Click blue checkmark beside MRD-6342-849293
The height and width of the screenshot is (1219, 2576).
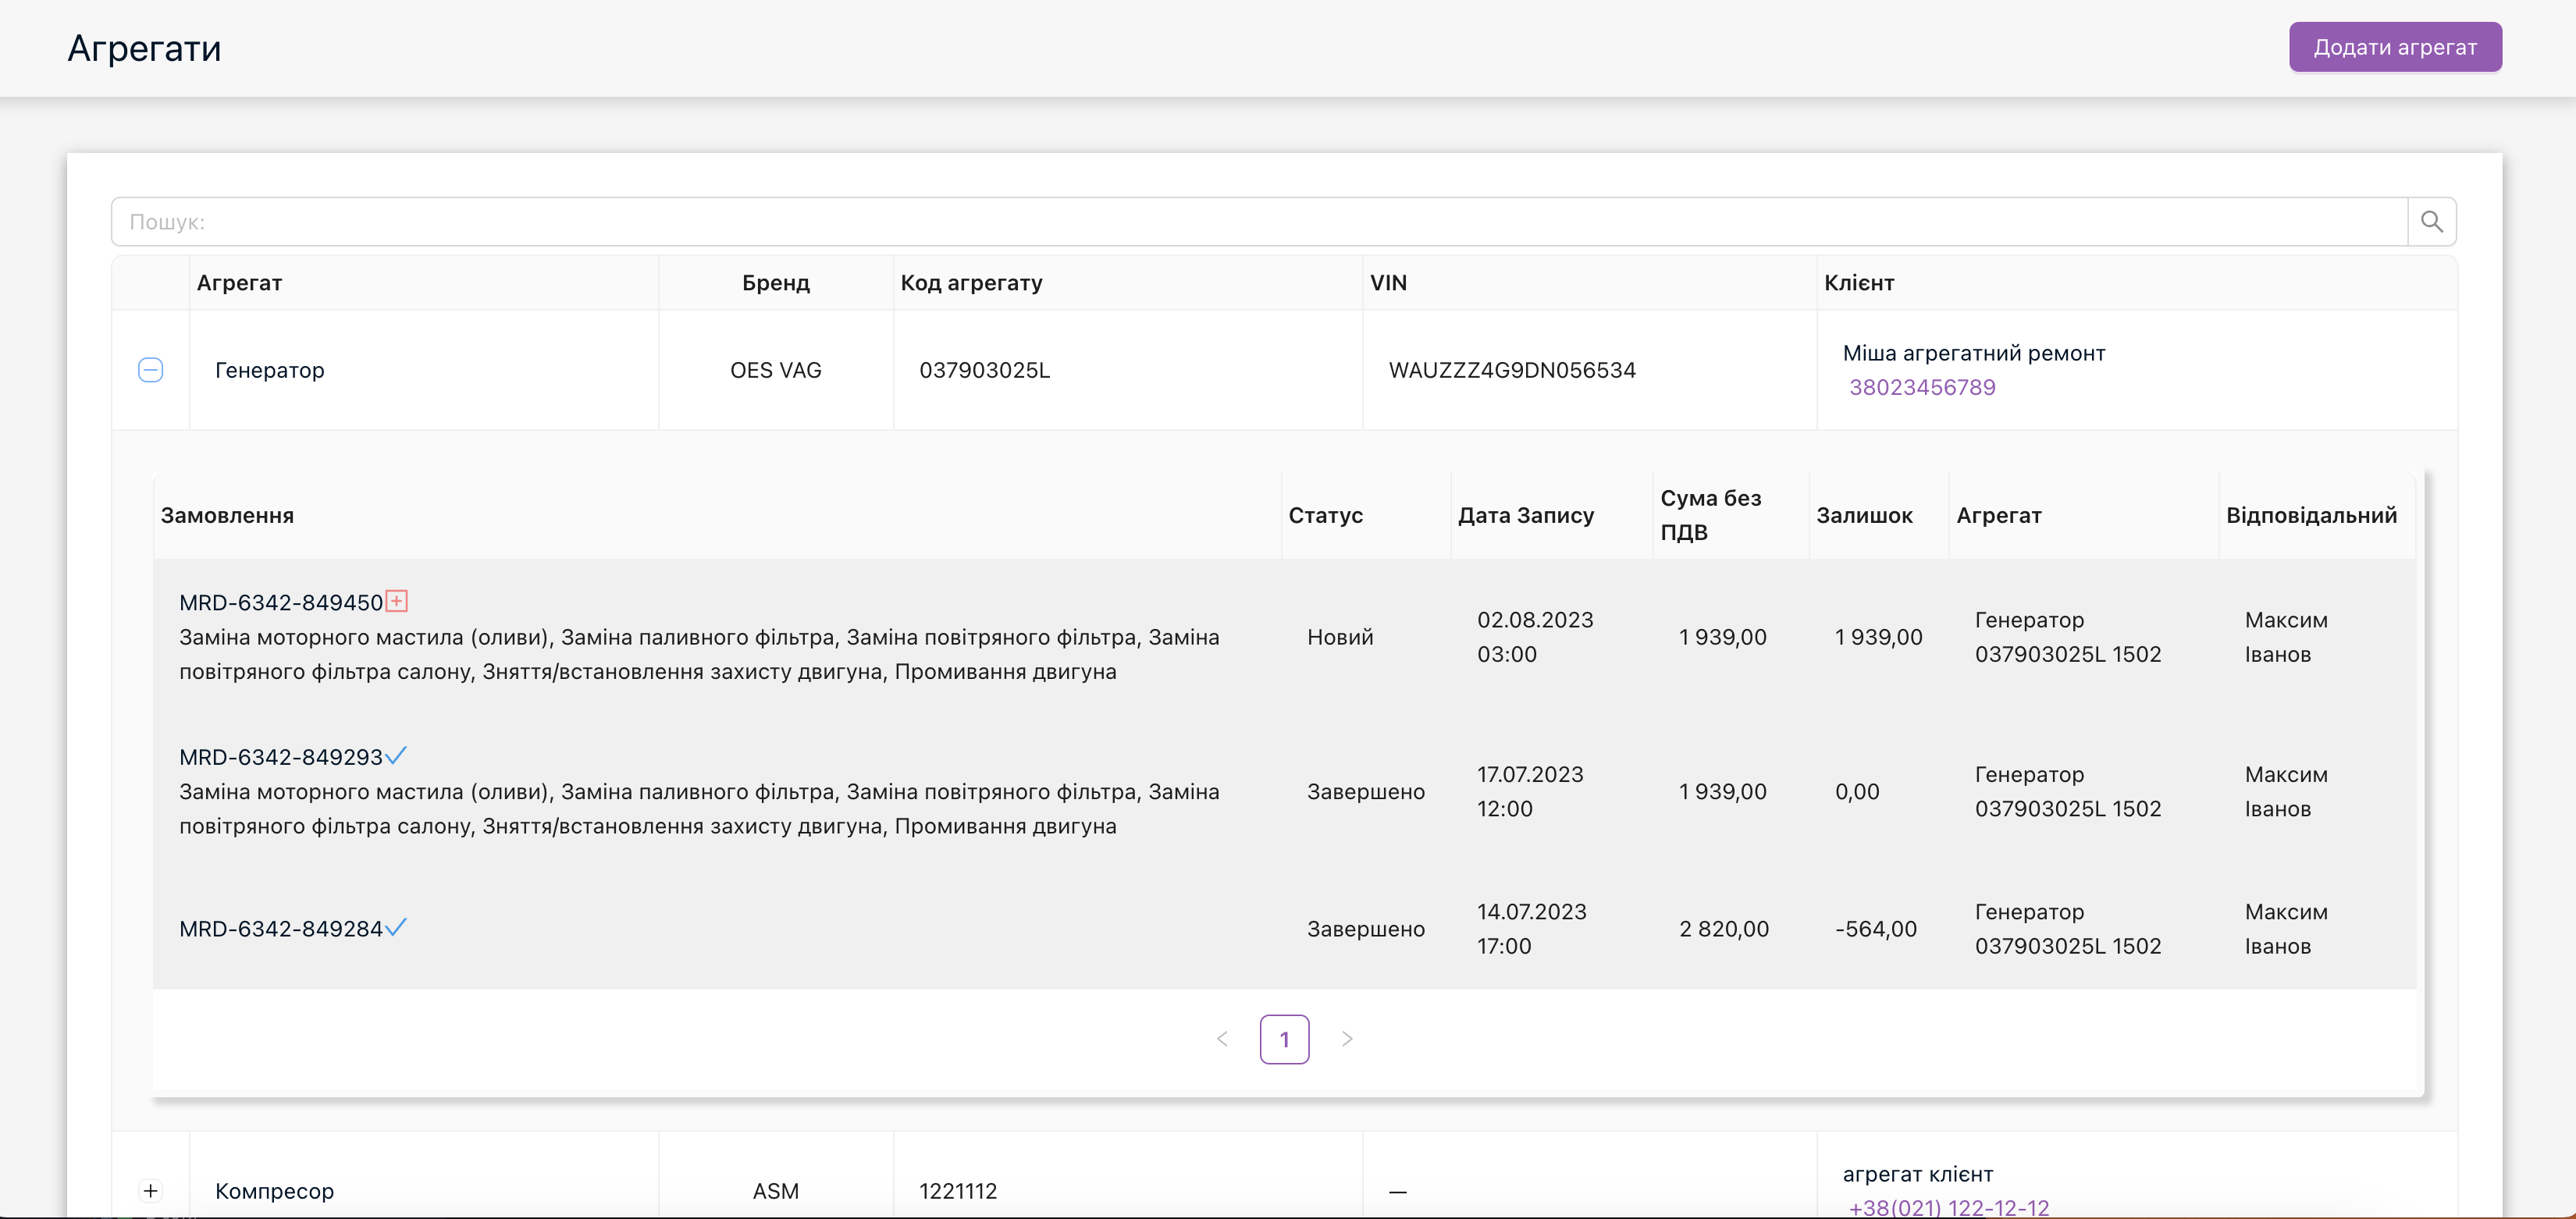coord(396,755)
